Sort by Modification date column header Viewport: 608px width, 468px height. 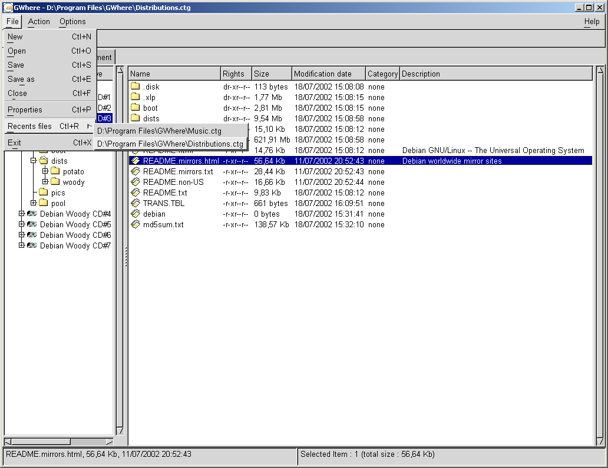(329, 74)
